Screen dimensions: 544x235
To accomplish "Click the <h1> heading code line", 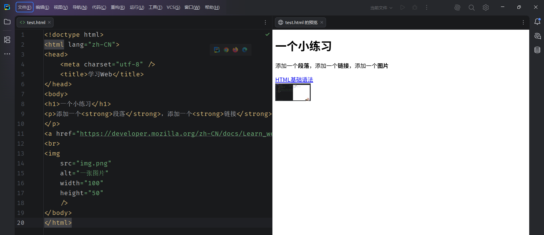I will [78, 104].
